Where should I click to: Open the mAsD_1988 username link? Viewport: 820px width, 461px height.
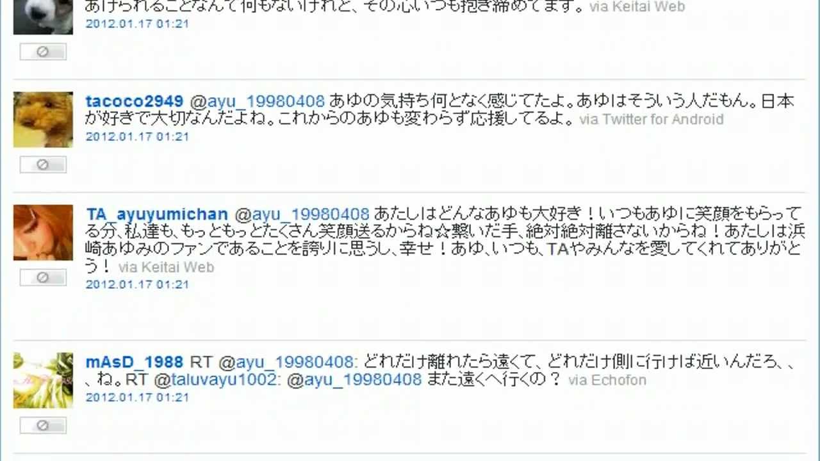point(135,362)
